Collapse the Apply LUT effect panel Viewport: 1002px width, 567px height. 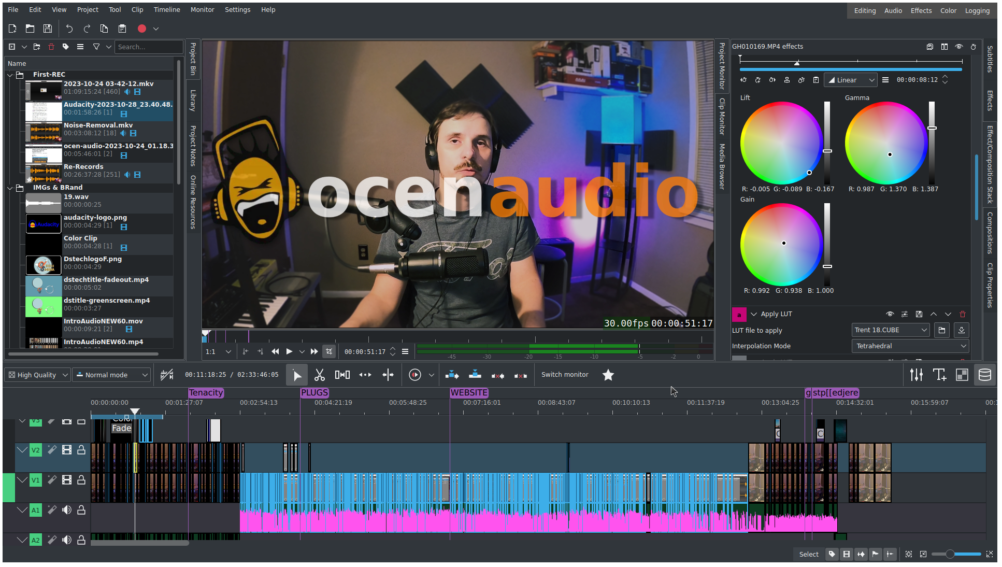(754, 314)
